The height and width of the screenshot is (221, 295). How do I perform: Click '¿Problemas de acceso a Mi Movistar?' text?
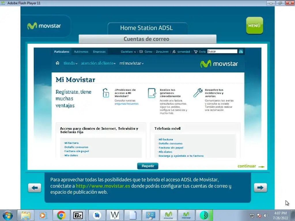click(125, 93)
